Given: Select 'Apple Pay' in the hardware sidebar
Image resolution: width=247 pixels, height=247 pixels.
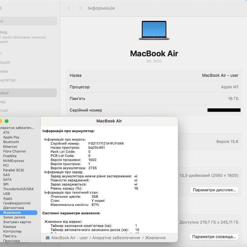Looking at the screenshot, I should click(x=11, y=137).
